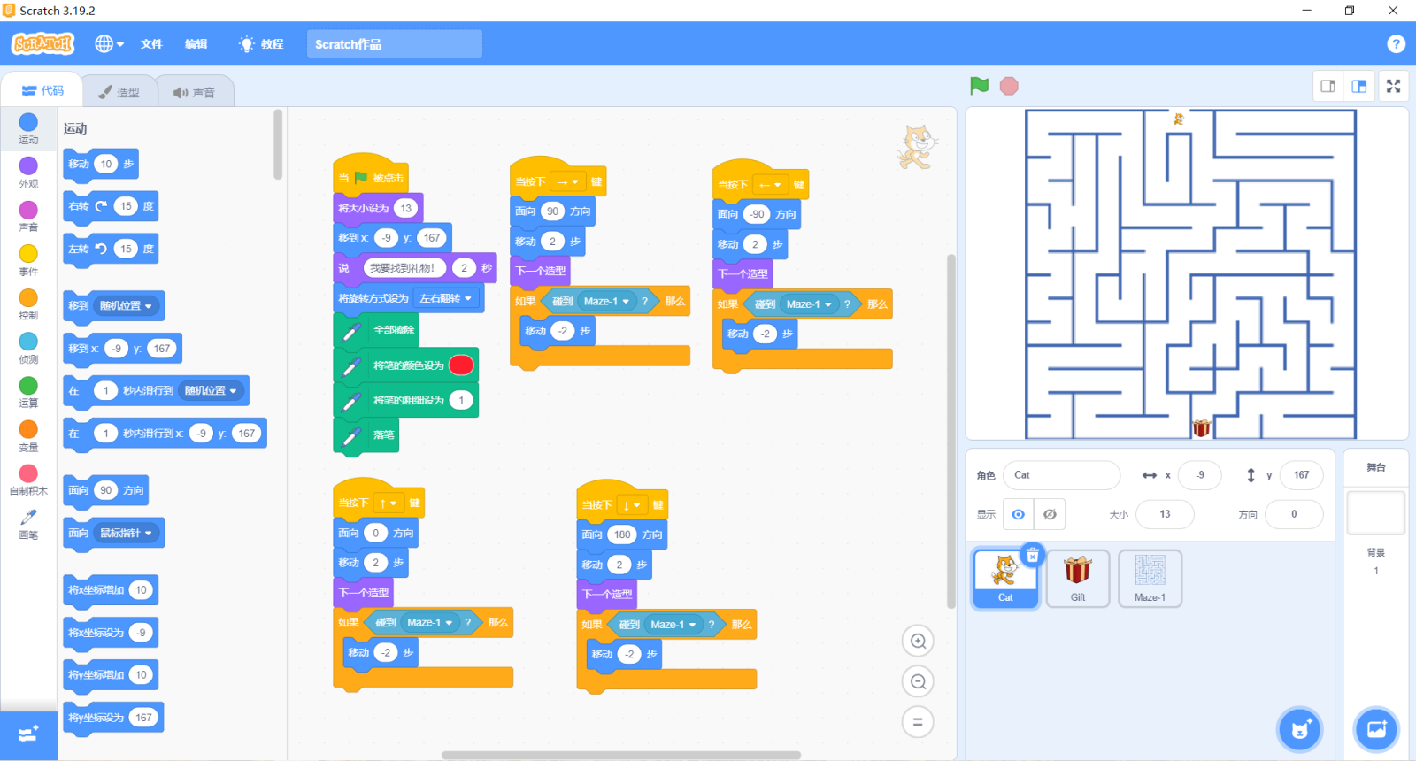Open the 文件 menu
Viewport: 1416px width, 761px height.
[151, 43]
